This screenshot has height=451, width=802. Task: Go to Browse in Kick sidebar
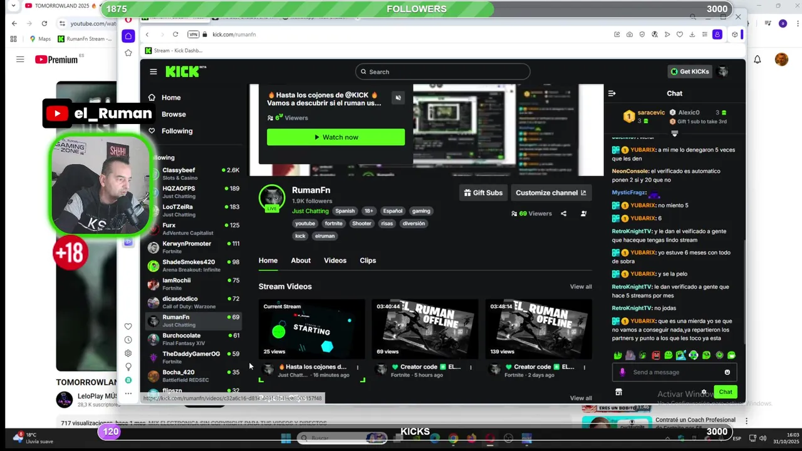pyautogui.click(x=174, y=114)
